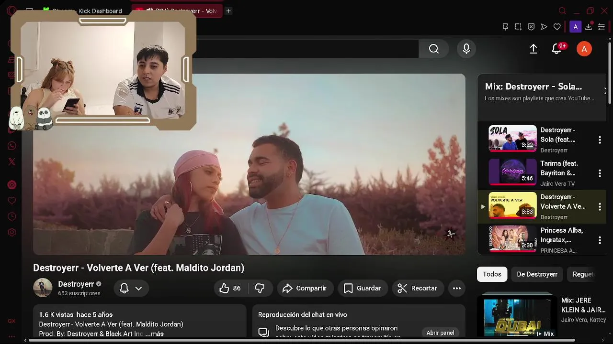Open options menu for Volverte A Ver item
This screenshot has height=344, width=613.
point(600,206)
